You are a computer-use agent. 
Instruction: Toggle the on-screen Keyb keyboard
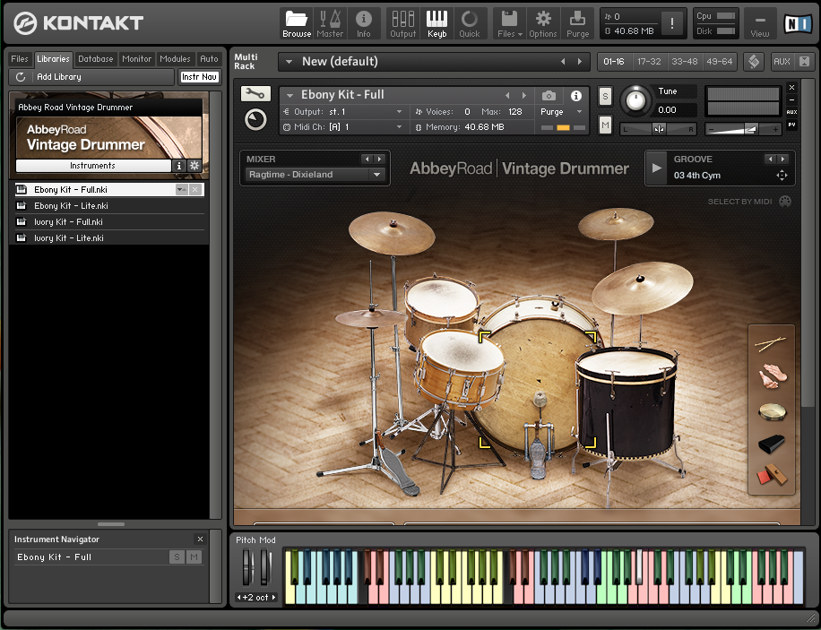(436, 24)
